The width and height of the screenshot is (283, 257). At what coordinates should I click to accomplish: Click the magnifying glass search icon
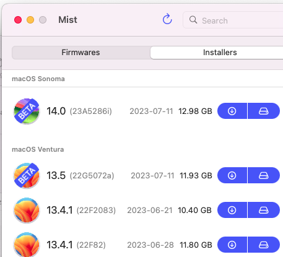tap(193, 20)
